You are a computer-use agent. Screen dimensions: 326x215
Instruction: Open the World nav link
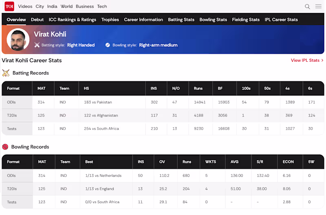click(x=66, y=7)
